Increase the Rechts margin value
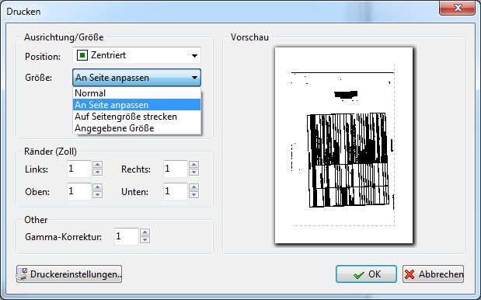This screenshot has width=481, height=300. [193, 165]
